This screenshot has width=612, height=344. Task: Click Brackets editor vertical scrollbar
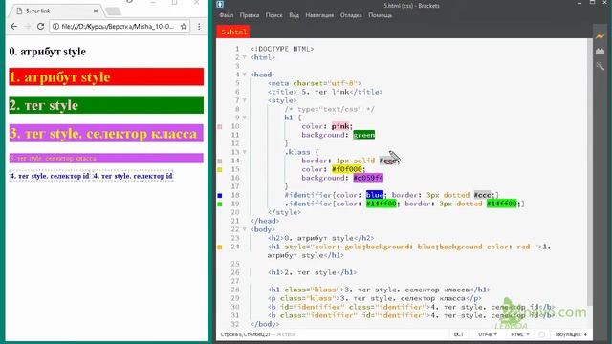pyautogui.click(x=590, y=172)
